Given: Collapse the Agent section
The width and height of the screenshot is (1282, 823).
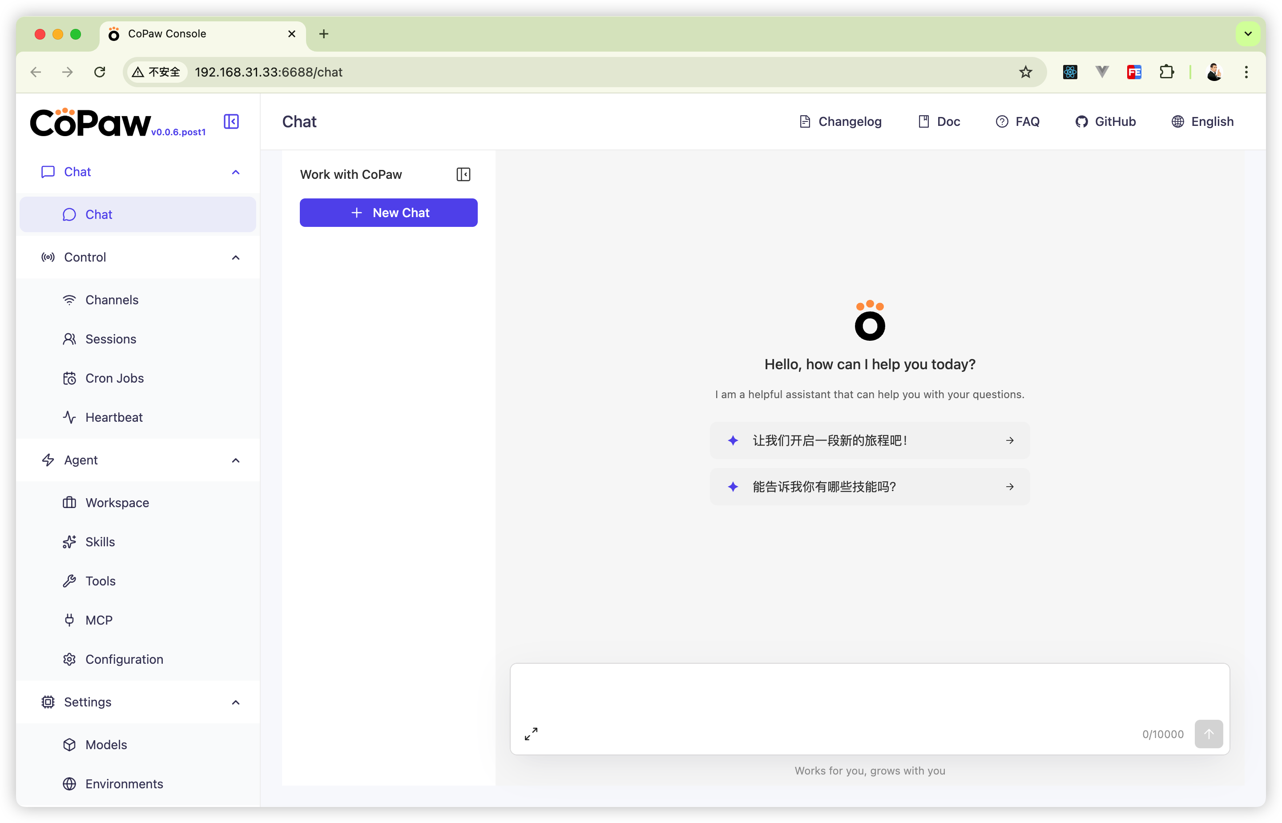Looking at the screenshot, I should pos(236,460).
